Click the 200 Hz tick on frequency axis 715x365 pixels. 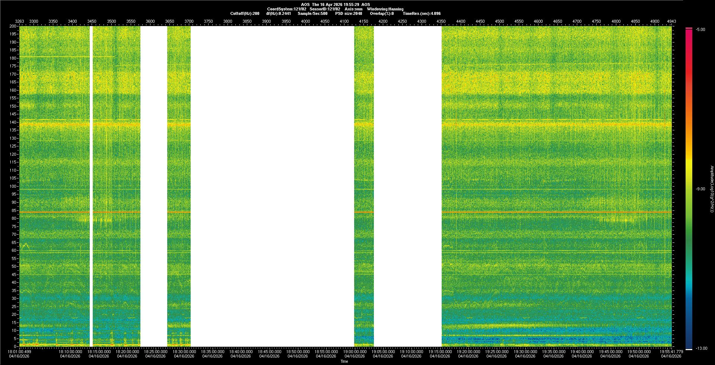[13, 26]
